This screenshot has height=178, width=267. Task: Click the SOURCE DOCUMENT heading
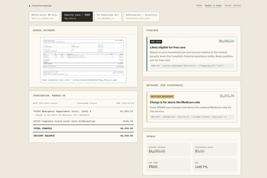pyautogui.click(x=44, y=30)
